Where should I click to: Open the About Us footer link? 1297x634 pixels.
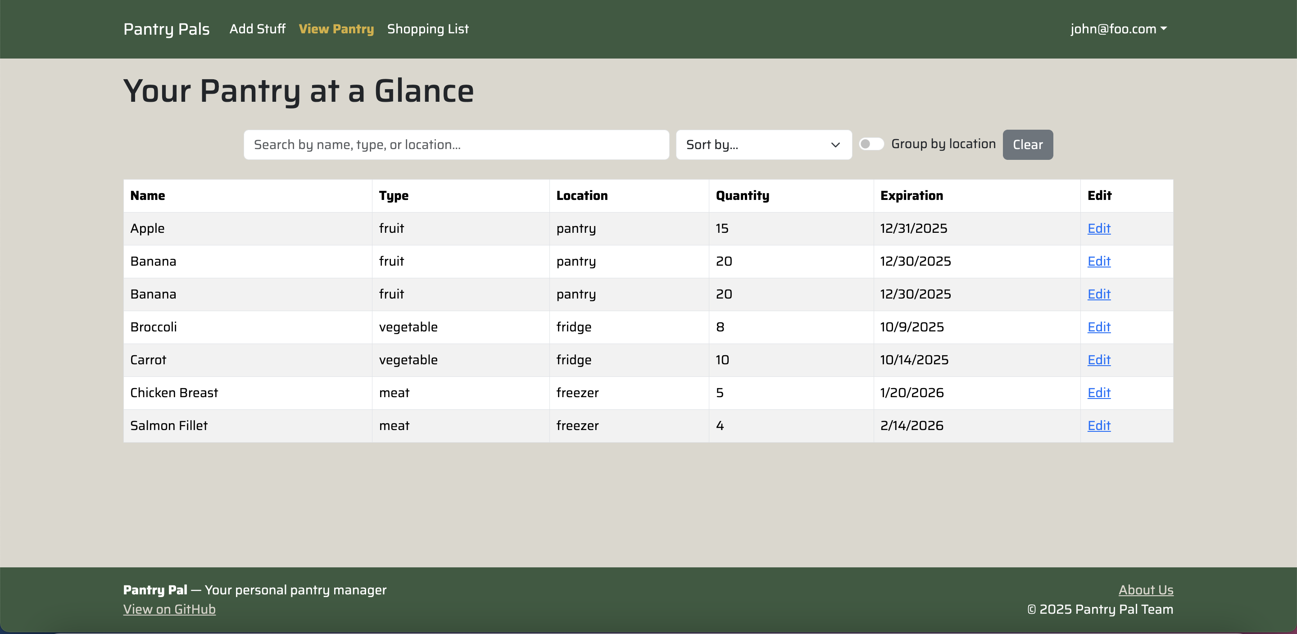(1145, 590)
